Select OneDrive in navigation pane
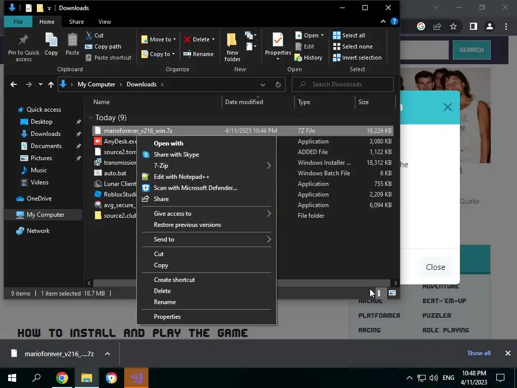The image size is (517, 388). coord(39,198)
